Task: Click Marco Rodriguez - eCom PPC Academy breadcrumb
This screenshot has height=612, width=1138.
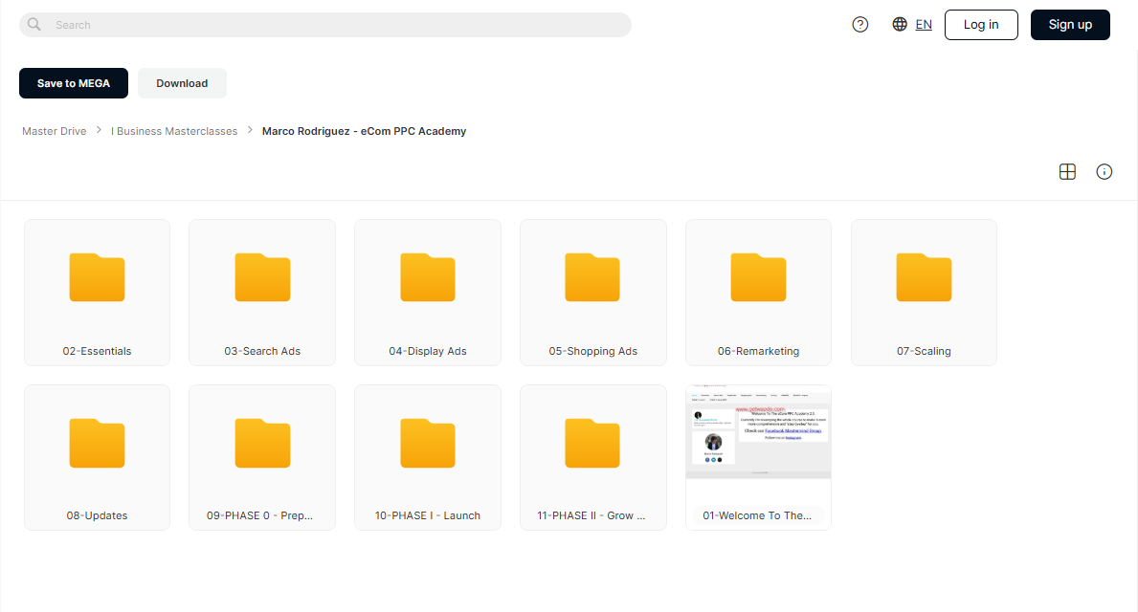Action: 365,131
